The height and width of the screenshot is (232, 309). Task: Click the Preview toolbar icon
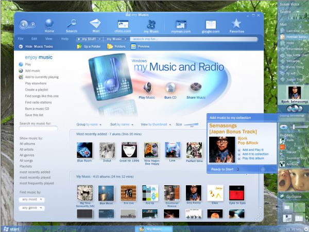[133, 46]
